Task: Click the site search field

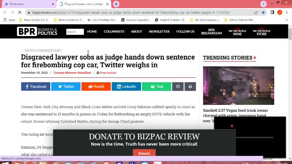Action: coord(75,32)
